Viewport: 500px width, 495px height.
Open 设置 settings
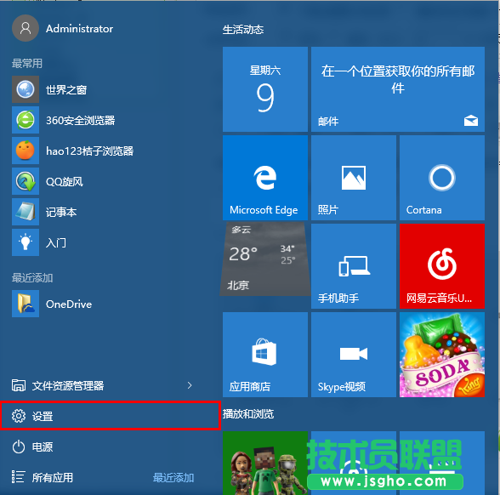110,416
